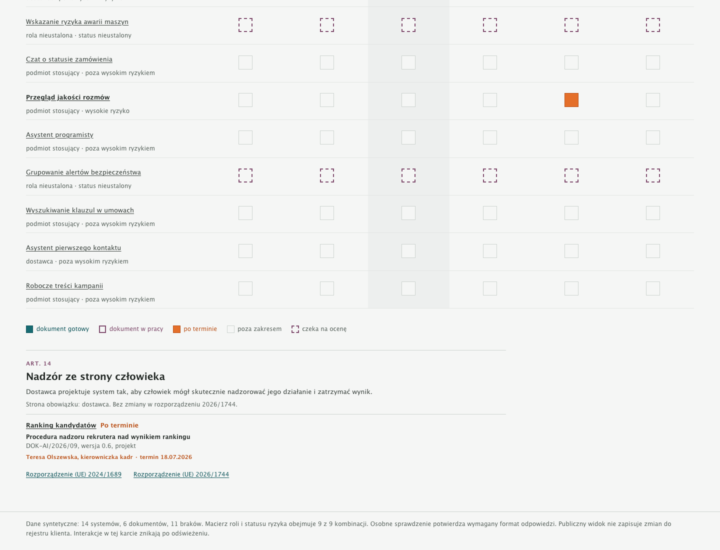Click the teal 'dokument gotowy' legend swatch
The width and height of the screenshot is (720, 550).
pyautogui.click(x=29, y=329)
